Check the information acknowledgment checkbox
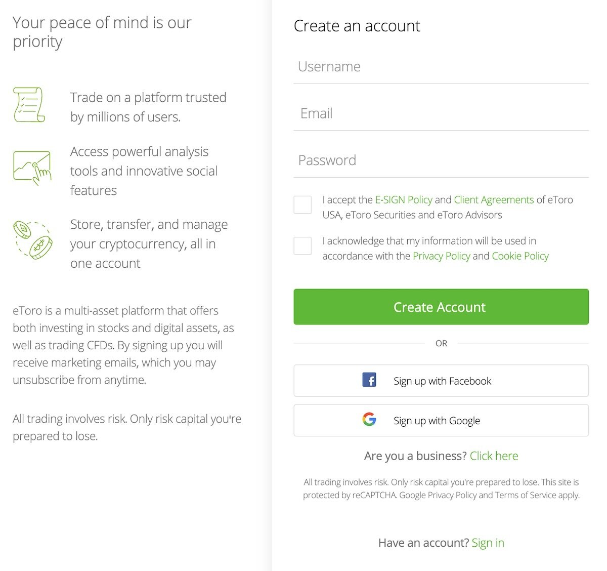The width and height of the screenshot is (607, 571). (x=302, y=246)
